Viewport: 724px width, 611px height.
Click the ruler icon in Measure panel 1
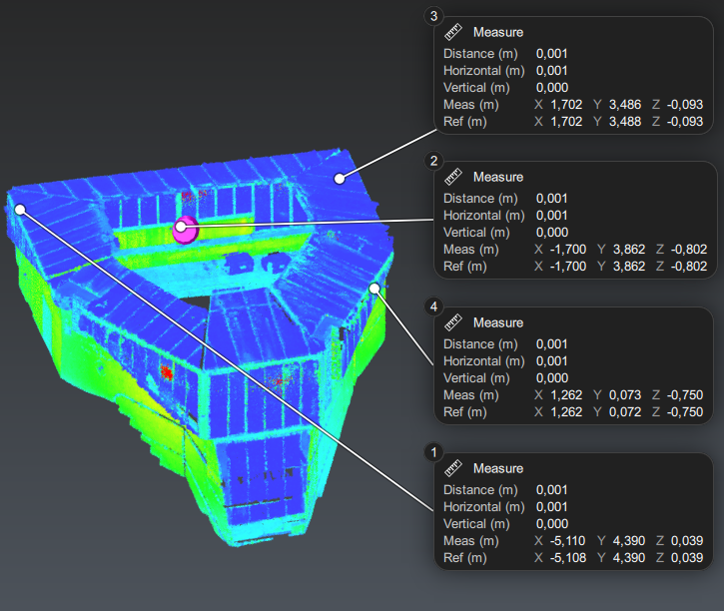[452, 468]
